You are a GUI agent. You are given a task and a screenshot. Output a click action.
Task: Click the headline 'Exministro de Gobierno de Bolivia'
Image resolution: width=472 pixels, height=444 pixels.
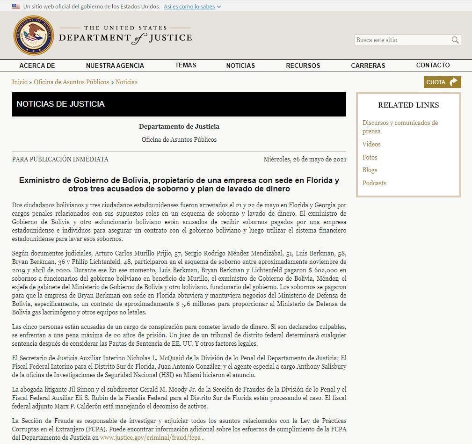[179, 184]
